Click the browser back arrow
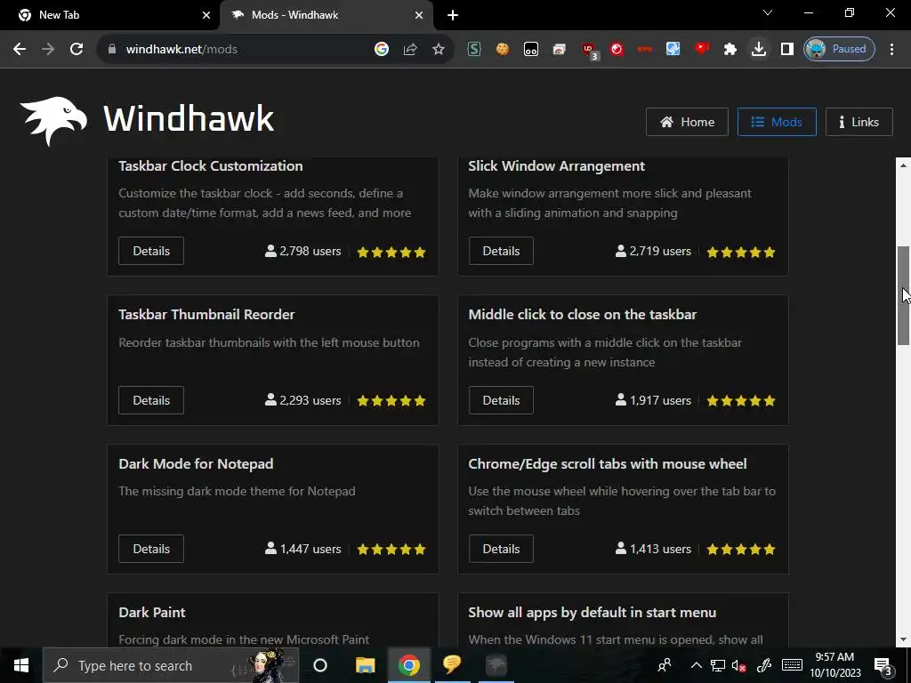The width and height of the screenshot is (911, 683). (x=20, y=50)
